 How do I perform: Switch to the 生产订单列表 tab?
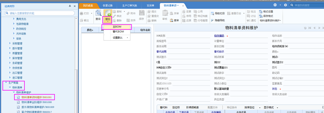point(129,6)
